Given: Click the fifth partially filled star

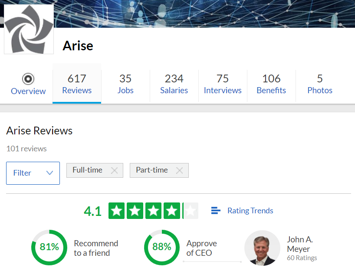Looking at the screenshot, I should click(x=190, y=211).
